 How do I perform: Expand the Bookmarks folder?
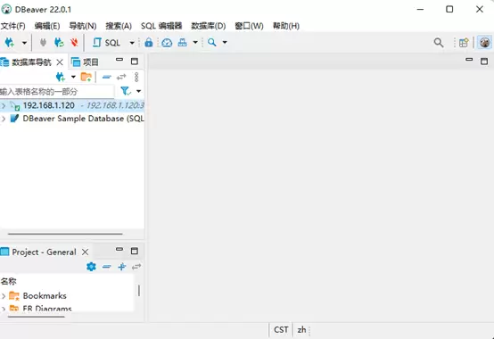tap(4, 296)
